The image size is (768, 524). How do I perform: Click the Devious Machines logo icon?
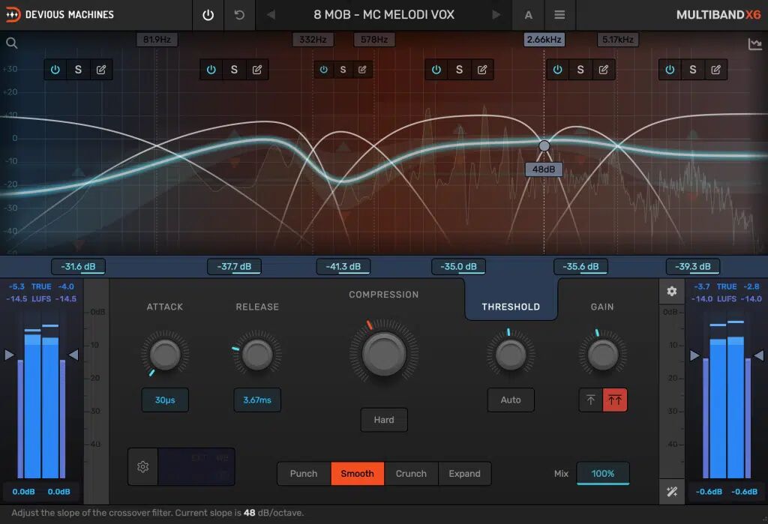tap(13, 14)
